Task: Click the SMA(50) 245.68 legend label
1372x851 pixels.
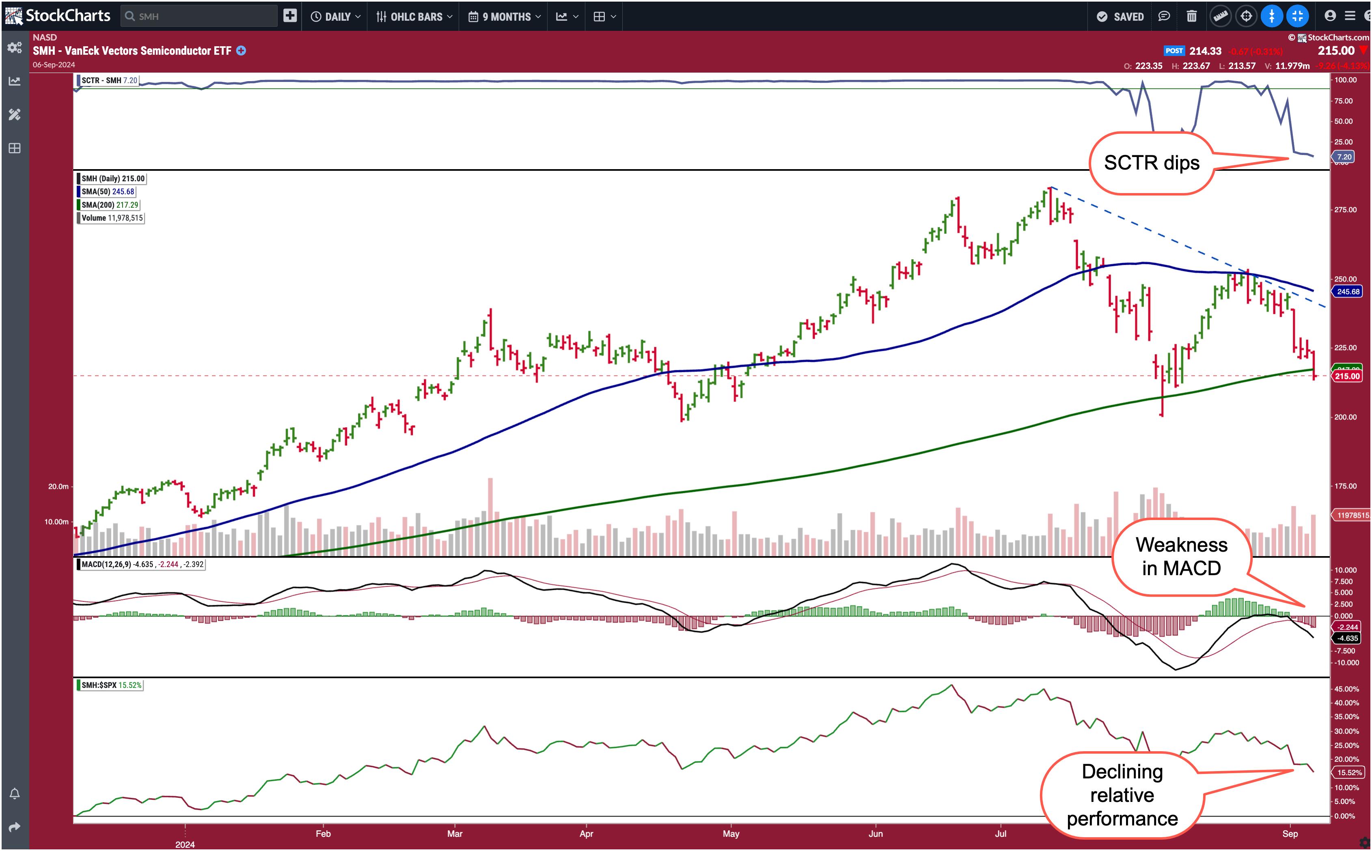Action: pos(106,192)
